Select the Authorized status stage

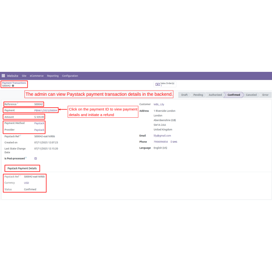click(x=215, y=95)
